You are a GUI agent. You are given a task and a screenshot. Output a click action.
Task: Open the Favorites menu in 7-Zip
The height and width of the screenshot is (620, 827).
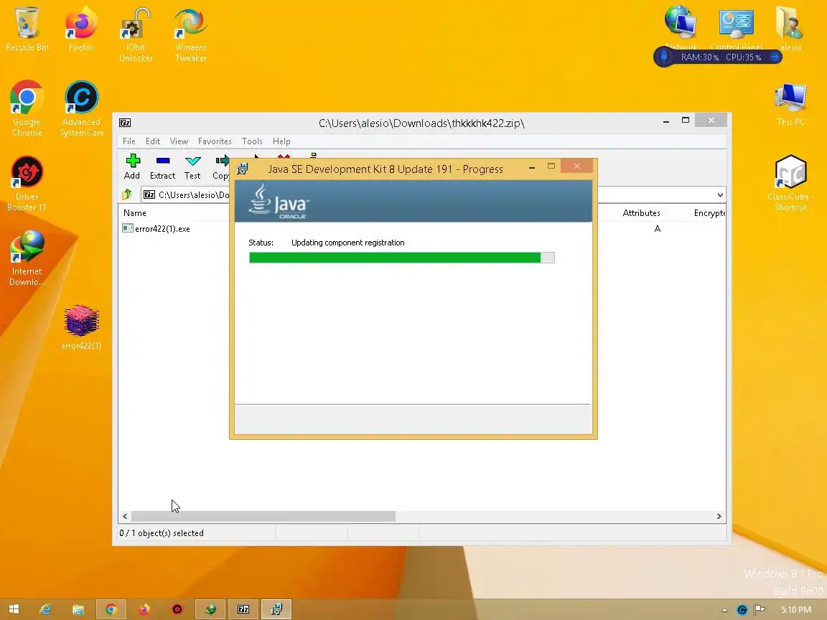[x=215, y=141]
